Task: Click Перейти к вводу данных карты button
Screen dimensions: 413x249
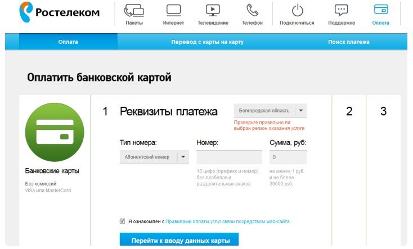Action: 179,240
